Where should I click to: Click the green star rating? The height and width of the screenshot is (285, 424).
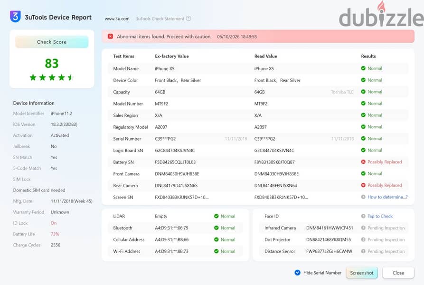pyautogui.click(x=52, y=77)
